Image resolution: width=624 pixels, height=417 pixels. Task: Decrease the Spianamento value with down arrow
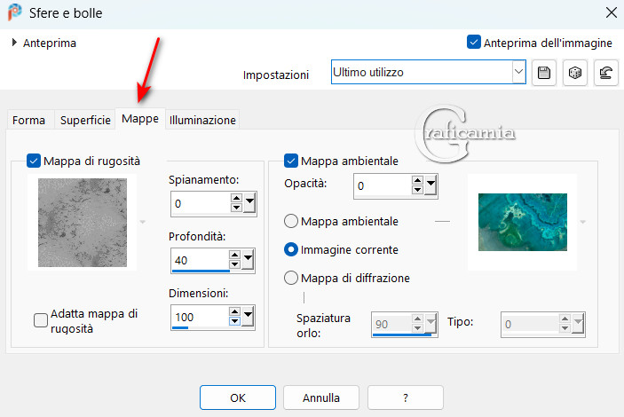point(236,208)
